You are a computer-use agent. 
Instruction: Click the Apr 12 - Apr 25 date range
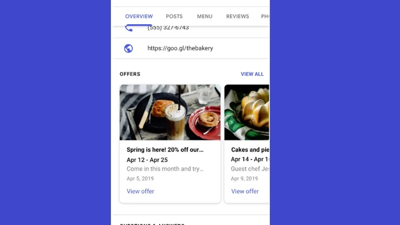(x=147, y=160)
